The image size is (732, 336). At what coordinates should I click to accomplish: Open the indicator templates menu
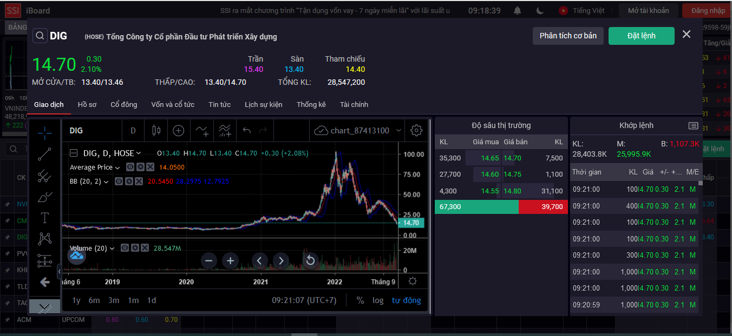225,130
